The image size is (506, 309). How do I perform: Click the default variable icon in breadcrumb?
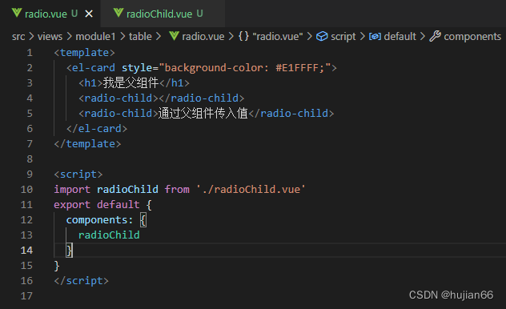point(375,37)
